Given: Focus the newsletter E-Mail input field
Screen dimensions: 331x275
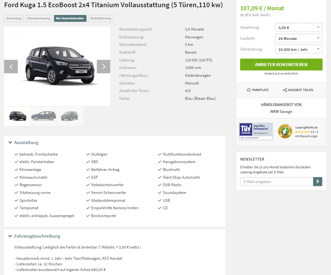Looking at the screenshot, I should click(x=277, y=182).
